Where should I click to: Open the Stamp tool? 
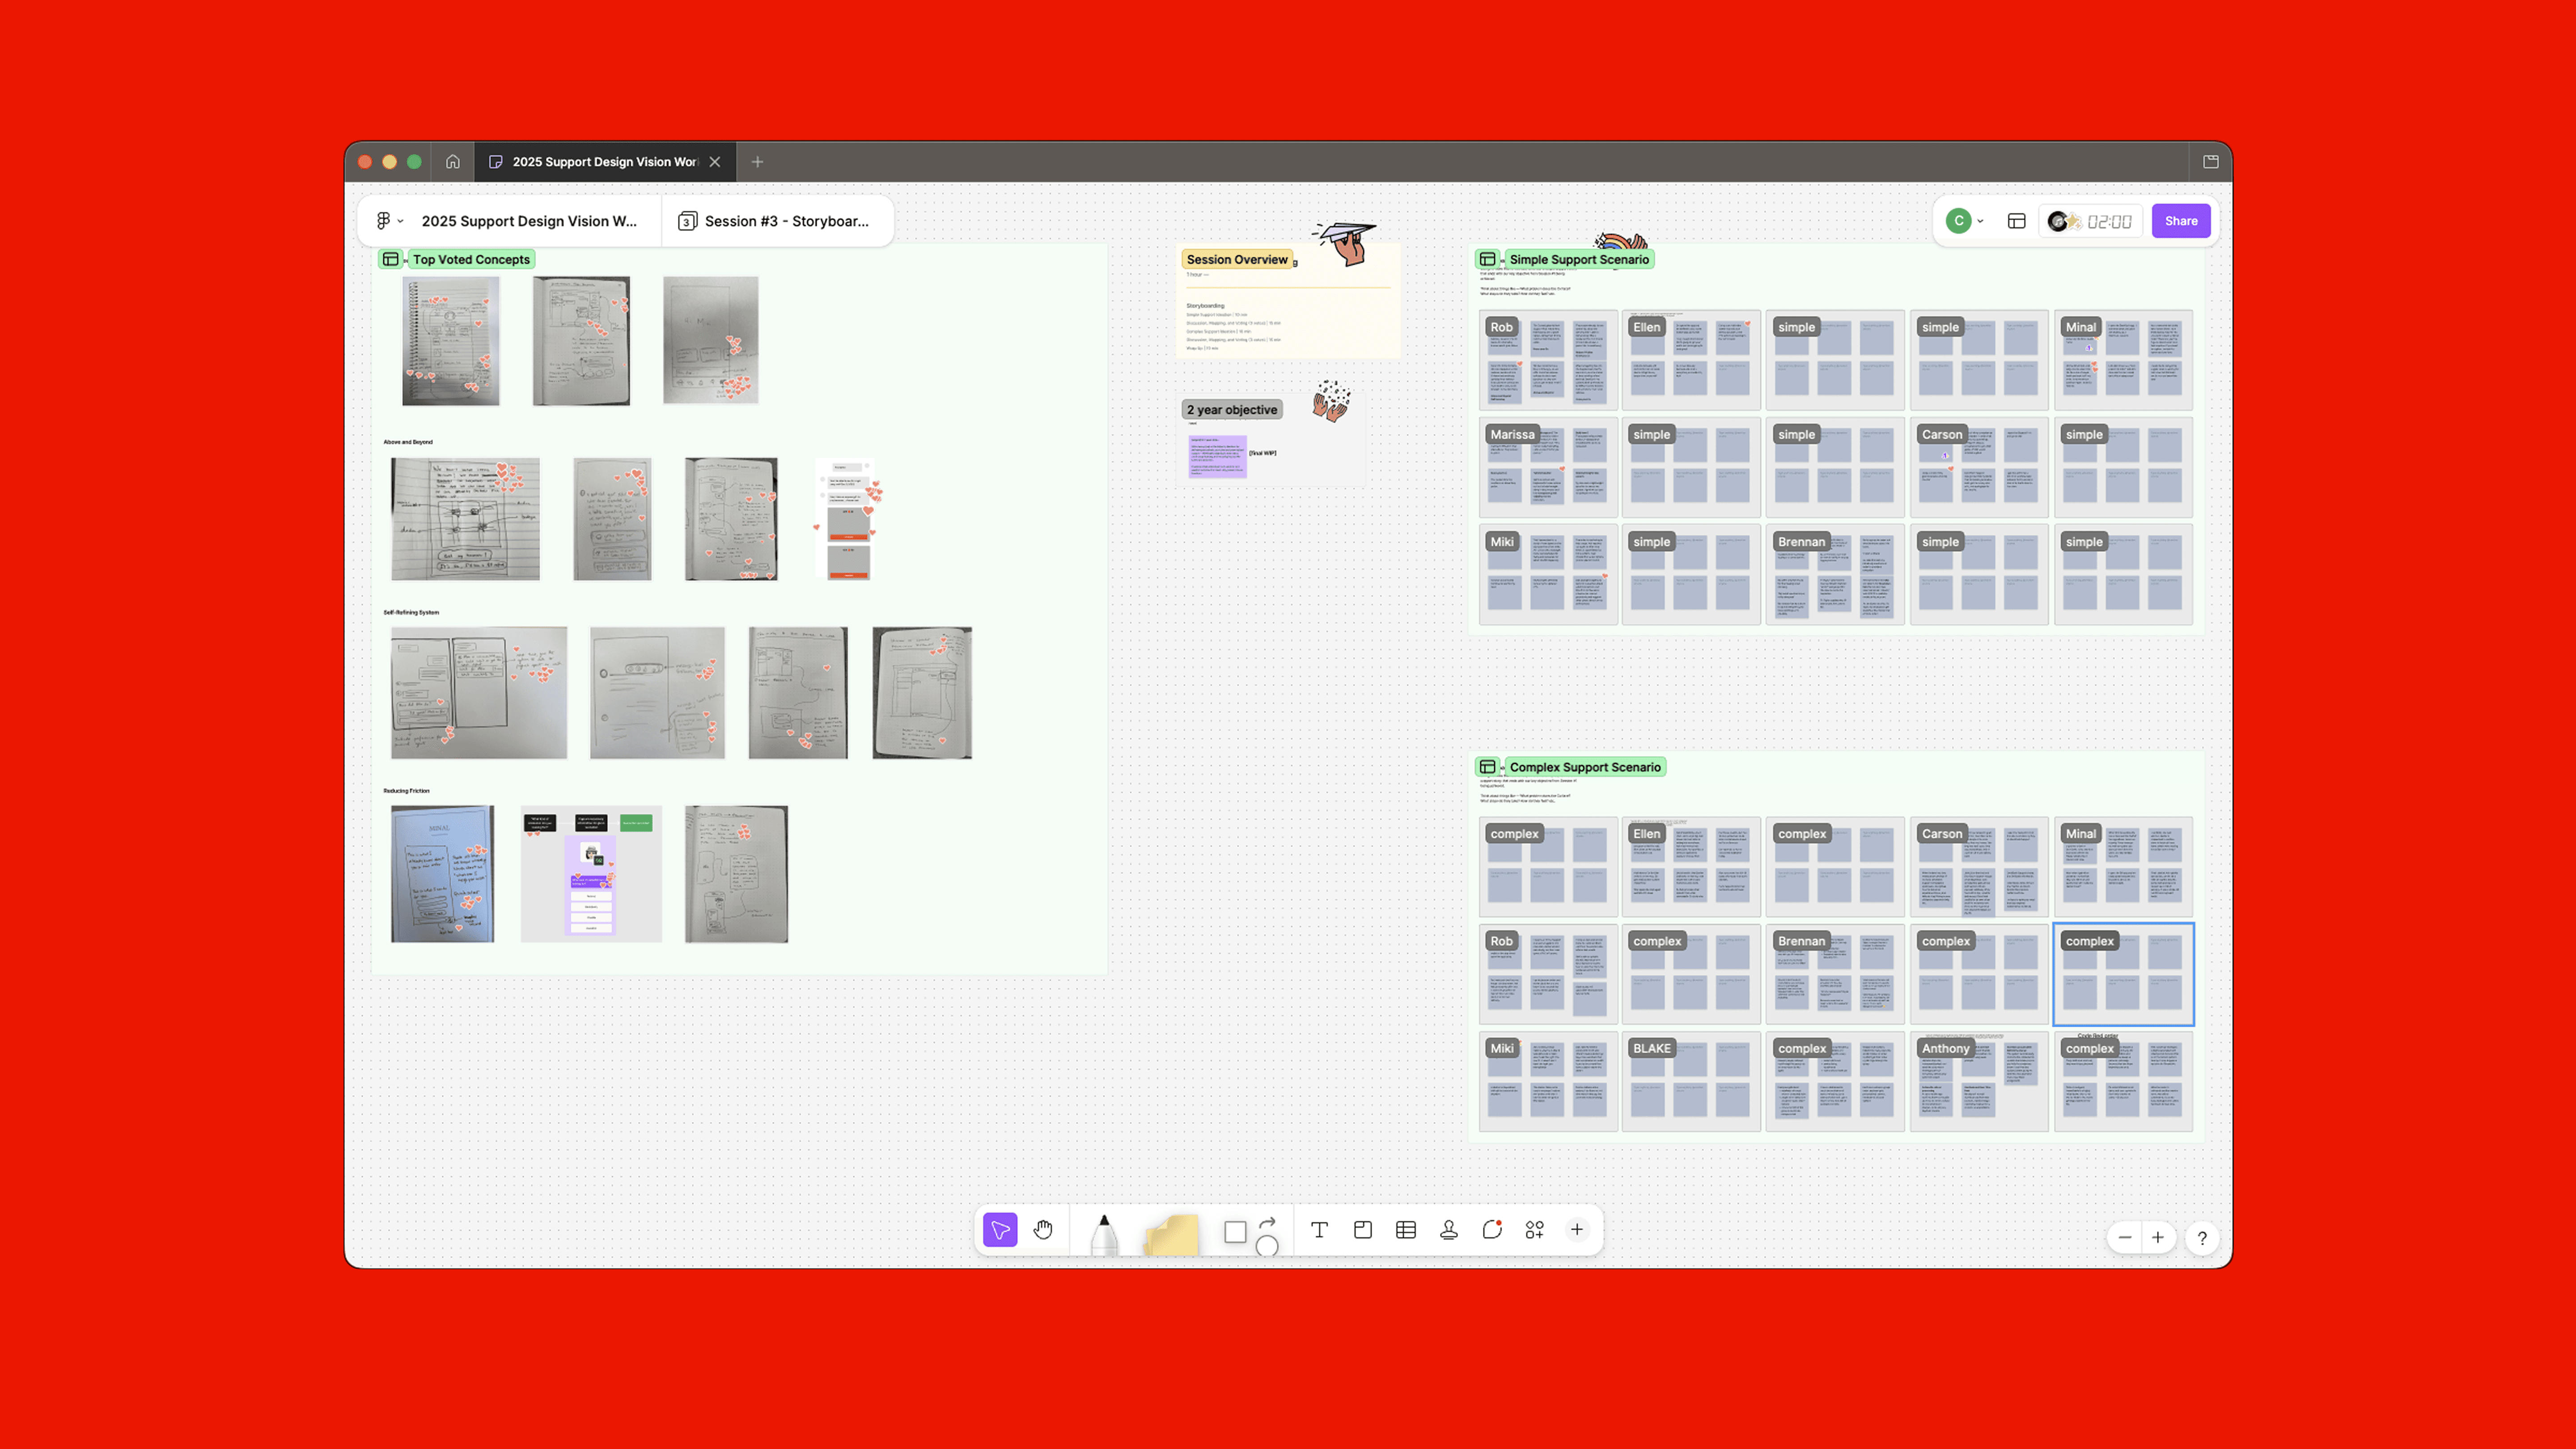pos(1448,1229)
